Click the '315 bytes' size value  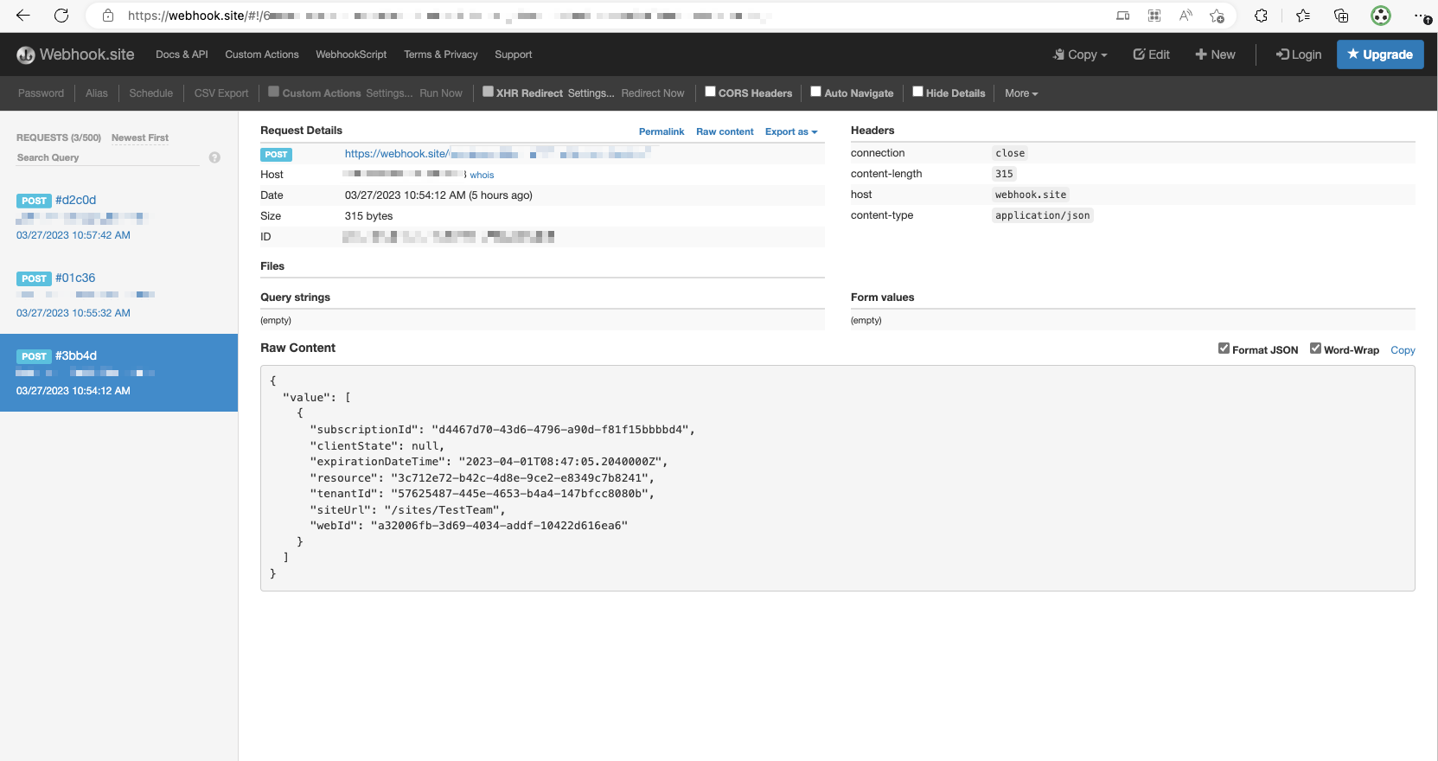click(x=368, y=216)
